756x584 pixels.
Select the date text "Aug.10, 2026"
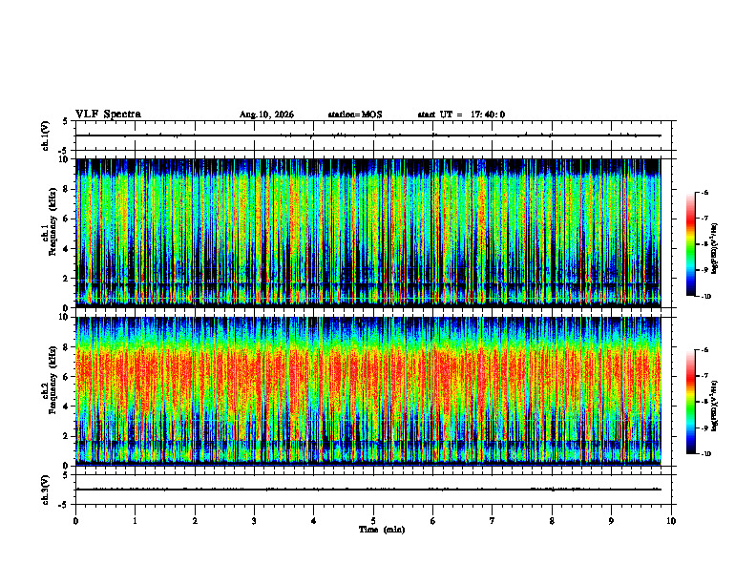(x=266, y=115)
